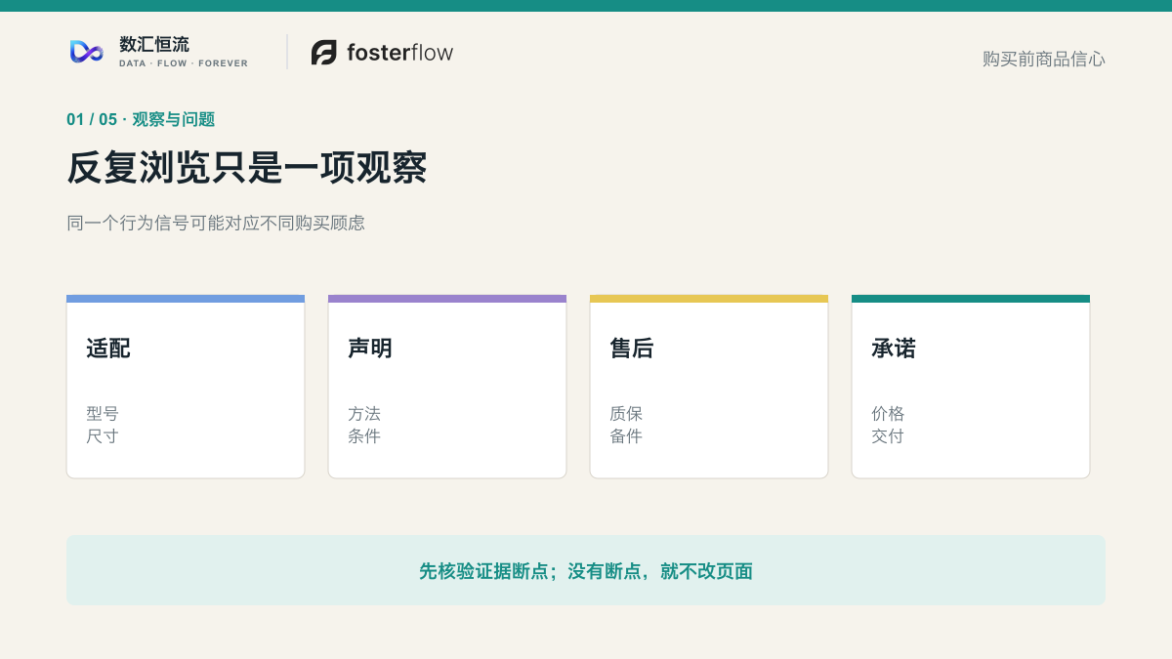Select the 售后 card heading
The height and width of the screenshot is (659, 1172).
632,349
